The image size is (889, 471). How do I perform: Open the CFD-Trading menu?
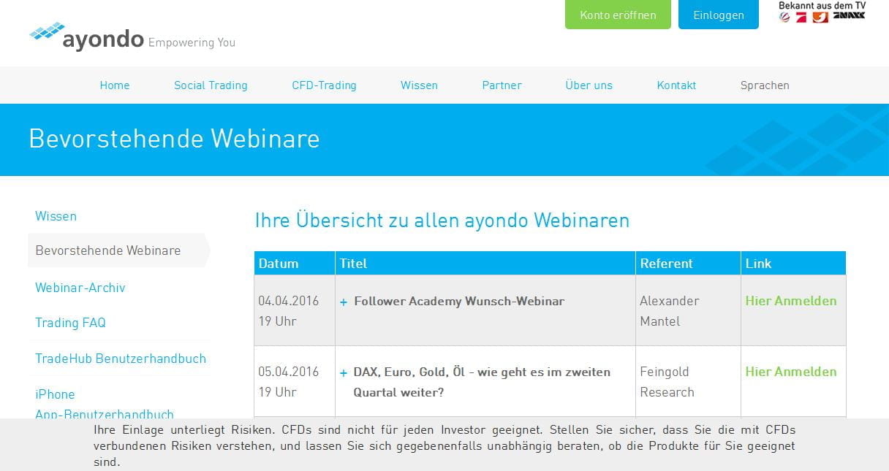pos(324,85)
